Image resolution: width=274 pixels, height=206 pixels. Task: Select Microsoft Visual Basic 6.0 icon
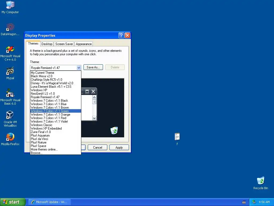[x=10, y=97]
